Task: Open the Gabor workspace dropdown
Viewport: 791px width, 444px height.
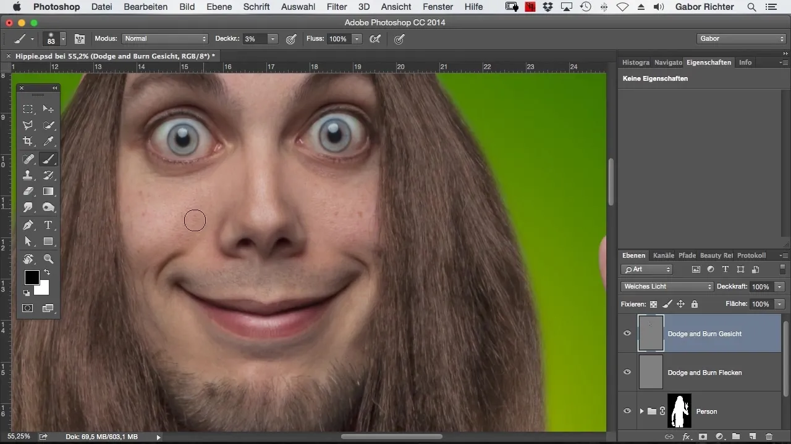Action: pyautogui.click(x=741, y=39)
